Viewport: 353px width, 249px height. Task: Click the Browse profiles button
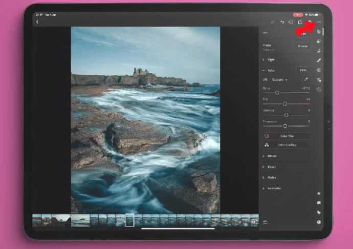click(x=302, y=46)
